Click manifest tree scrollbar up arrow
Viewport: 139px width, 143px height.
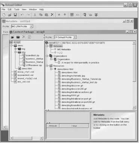coord(134,43)
